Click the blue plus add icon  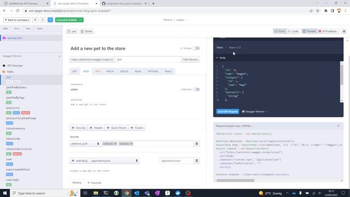click(x=50, y=20)
